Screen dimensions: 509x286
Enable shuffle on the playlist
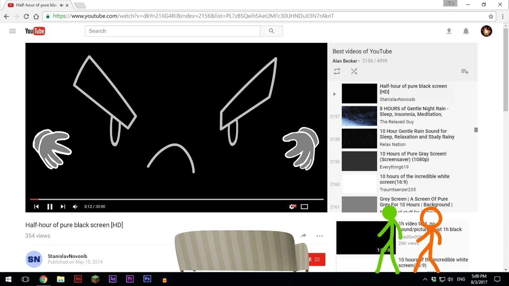354,71
